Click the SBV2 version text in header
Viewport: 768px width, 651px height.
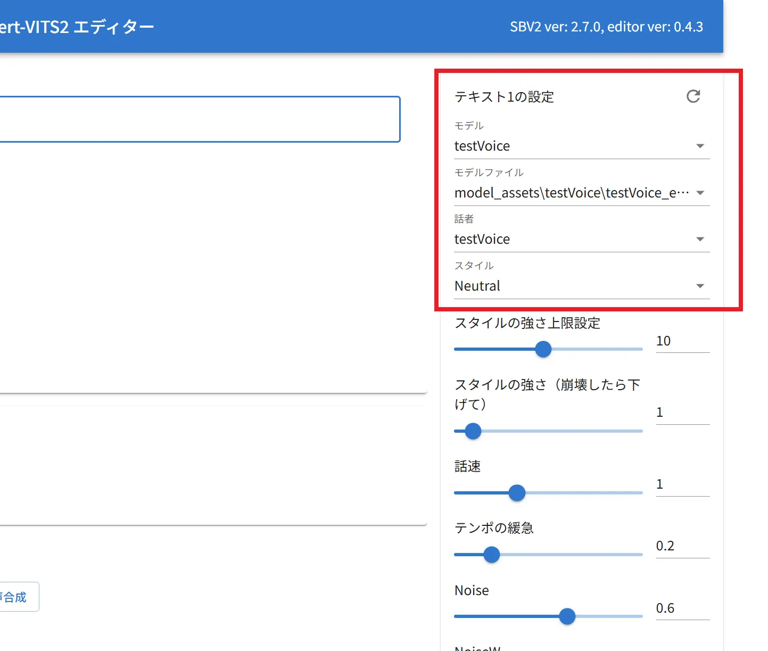coord(606,27)
